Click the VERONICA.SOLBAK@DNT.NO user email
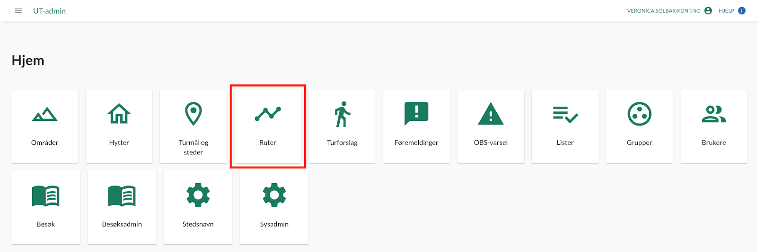Image resolution: width=757 pixels, height=252 pixels. (x=664, y=11)
